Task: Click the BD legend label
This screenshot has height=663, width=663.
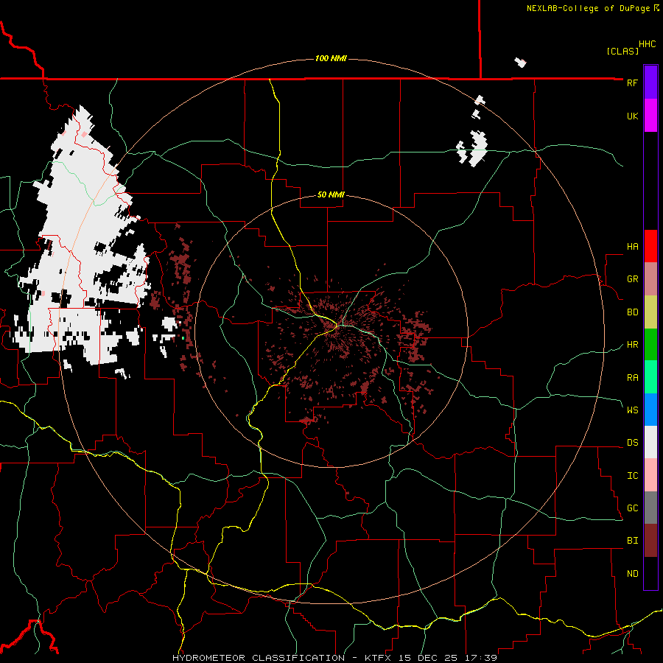Action: [632, 312]
